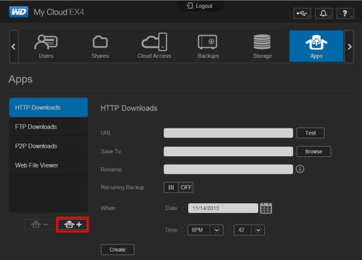Viewport: 362px width, 260px height.
Task: Click the Browse button for Save To
Action: point(314,151)
